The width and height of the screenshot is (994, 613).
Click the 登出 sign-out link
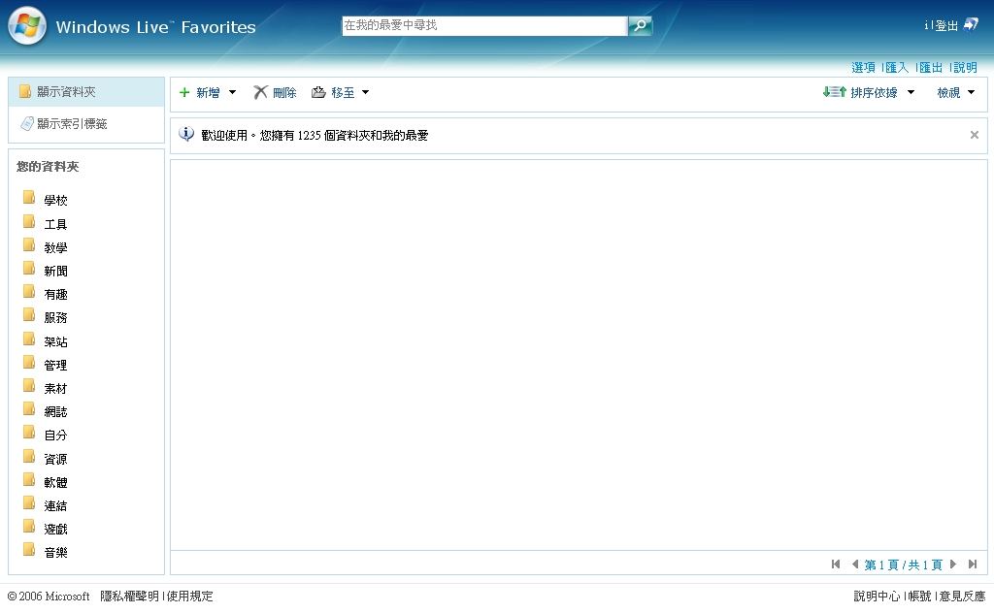point(946,26)
